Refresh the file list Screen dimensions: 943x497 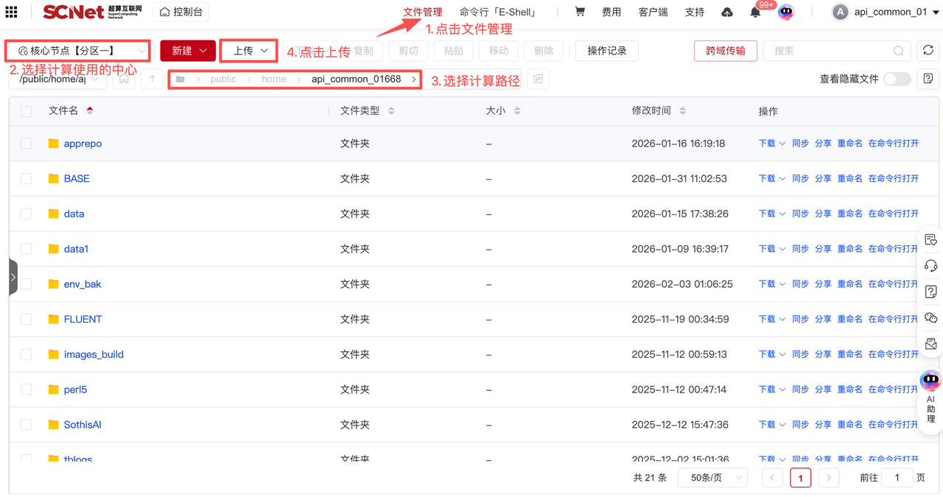[x=928, y=51]
